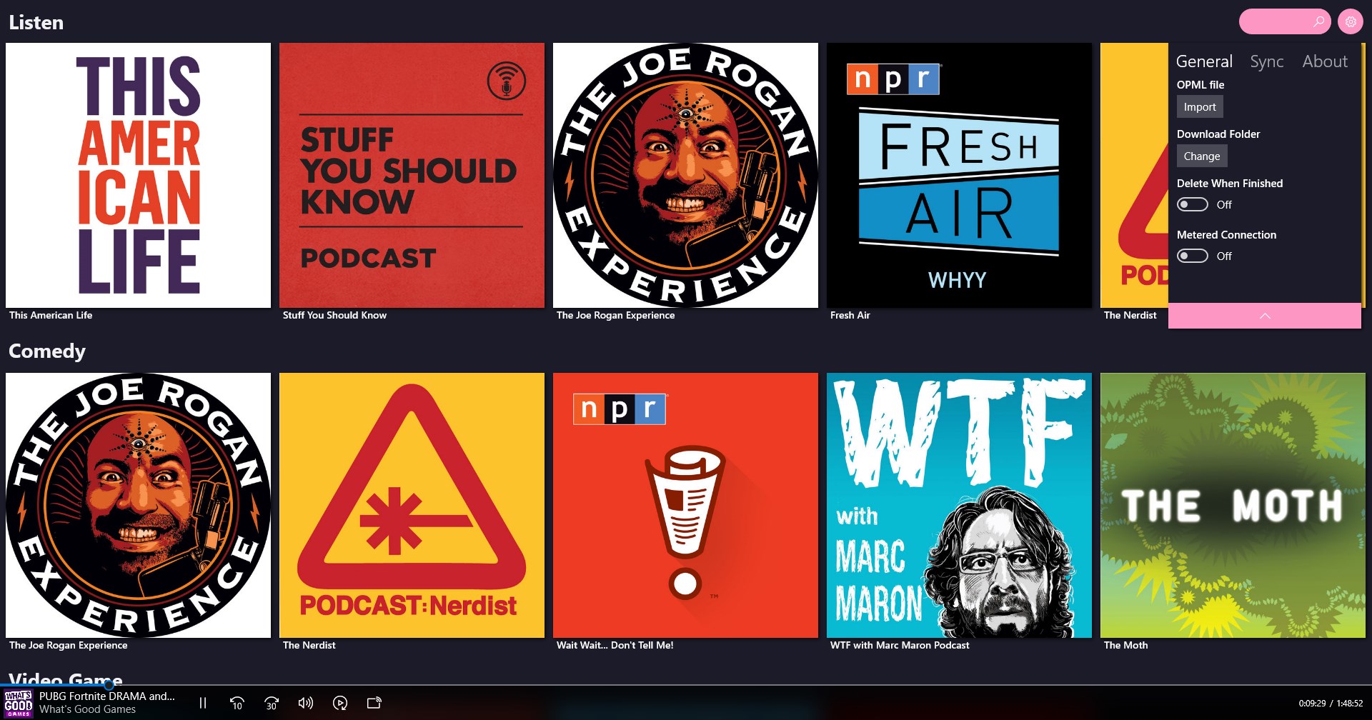Switch to the General settings tab
Screen dimensions: 1372x720
click(1204, 61)
